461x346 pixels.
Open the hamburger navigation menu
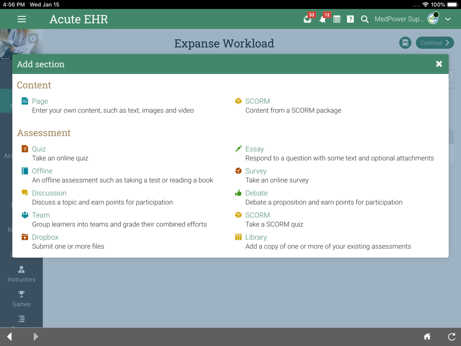[x=22, y=19]
